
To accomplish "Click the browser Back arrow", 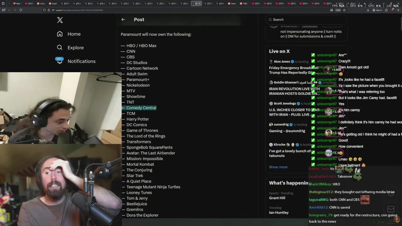I will [x=9, y=10].
